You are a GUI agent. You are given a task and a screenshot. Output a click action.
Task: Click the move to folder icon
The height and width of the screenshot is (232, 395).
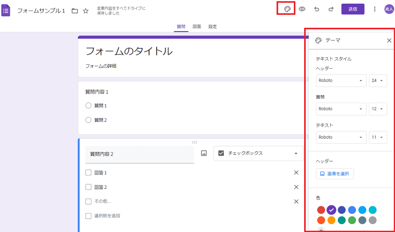75,11
